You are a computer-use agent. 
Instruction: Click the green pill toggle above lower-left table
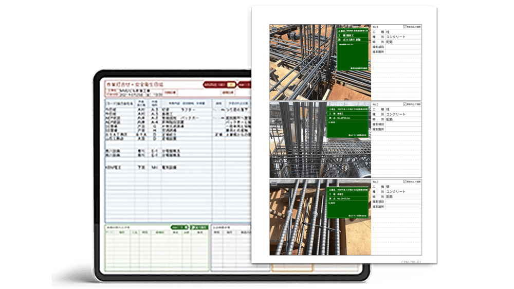179,227
